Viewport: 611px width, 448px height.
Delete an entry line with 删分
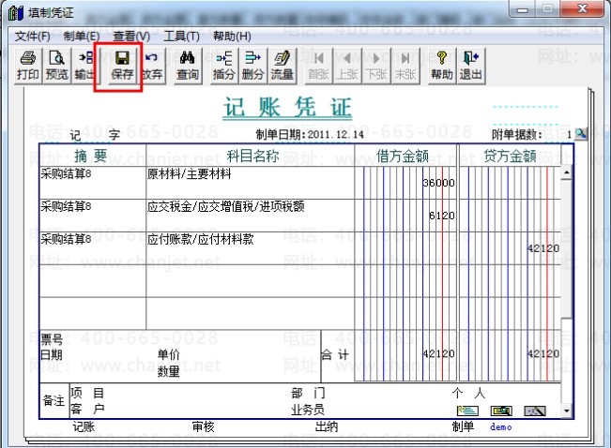pos(252,66)
